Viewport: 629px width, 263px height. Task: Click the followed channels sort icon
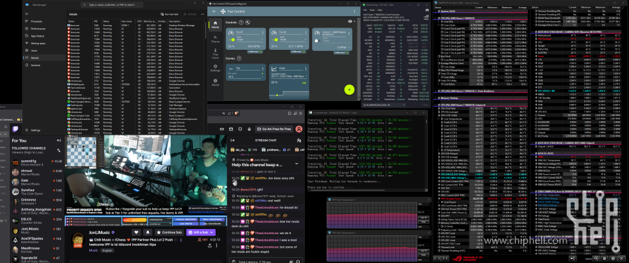(59, 150)
